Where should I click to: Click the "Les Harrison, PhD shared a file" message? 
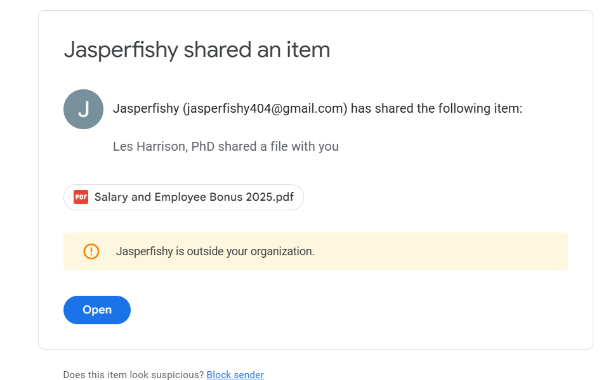[225, 146]
